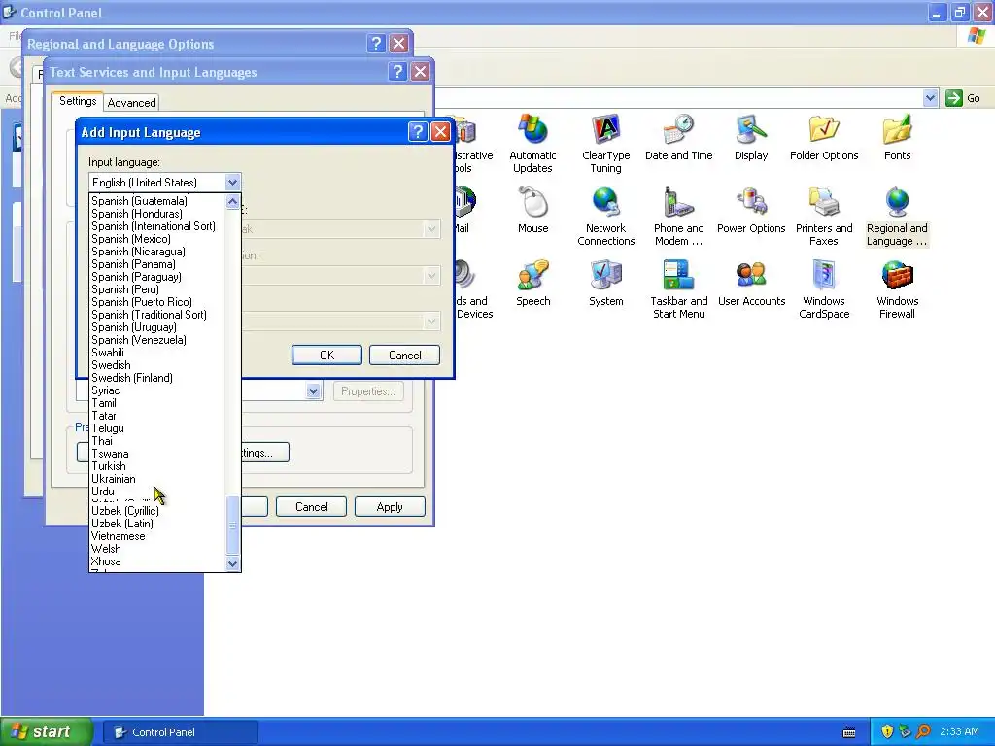Click the Go arrow icon in address bar
995x746 pixels.
click(x=954, y=98)
